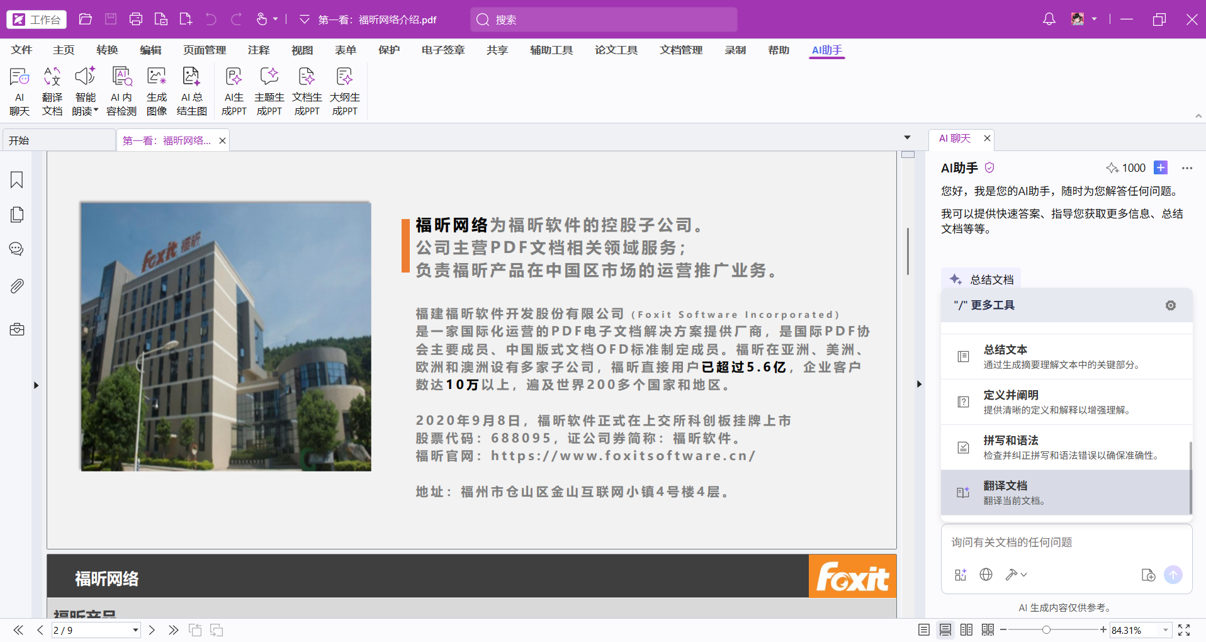
Task: Click the 总结文档 button
Action: (981, 279)
